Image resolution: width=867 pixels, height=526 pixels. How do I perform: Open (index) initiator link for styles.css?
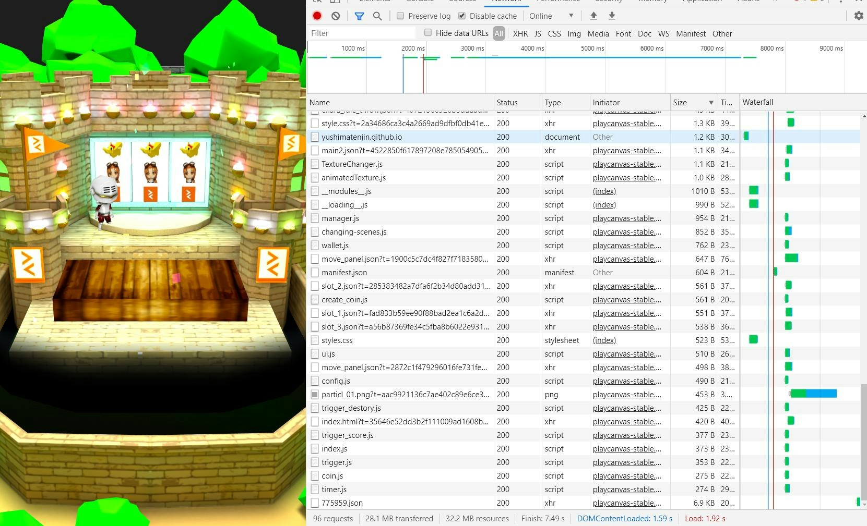604,340
